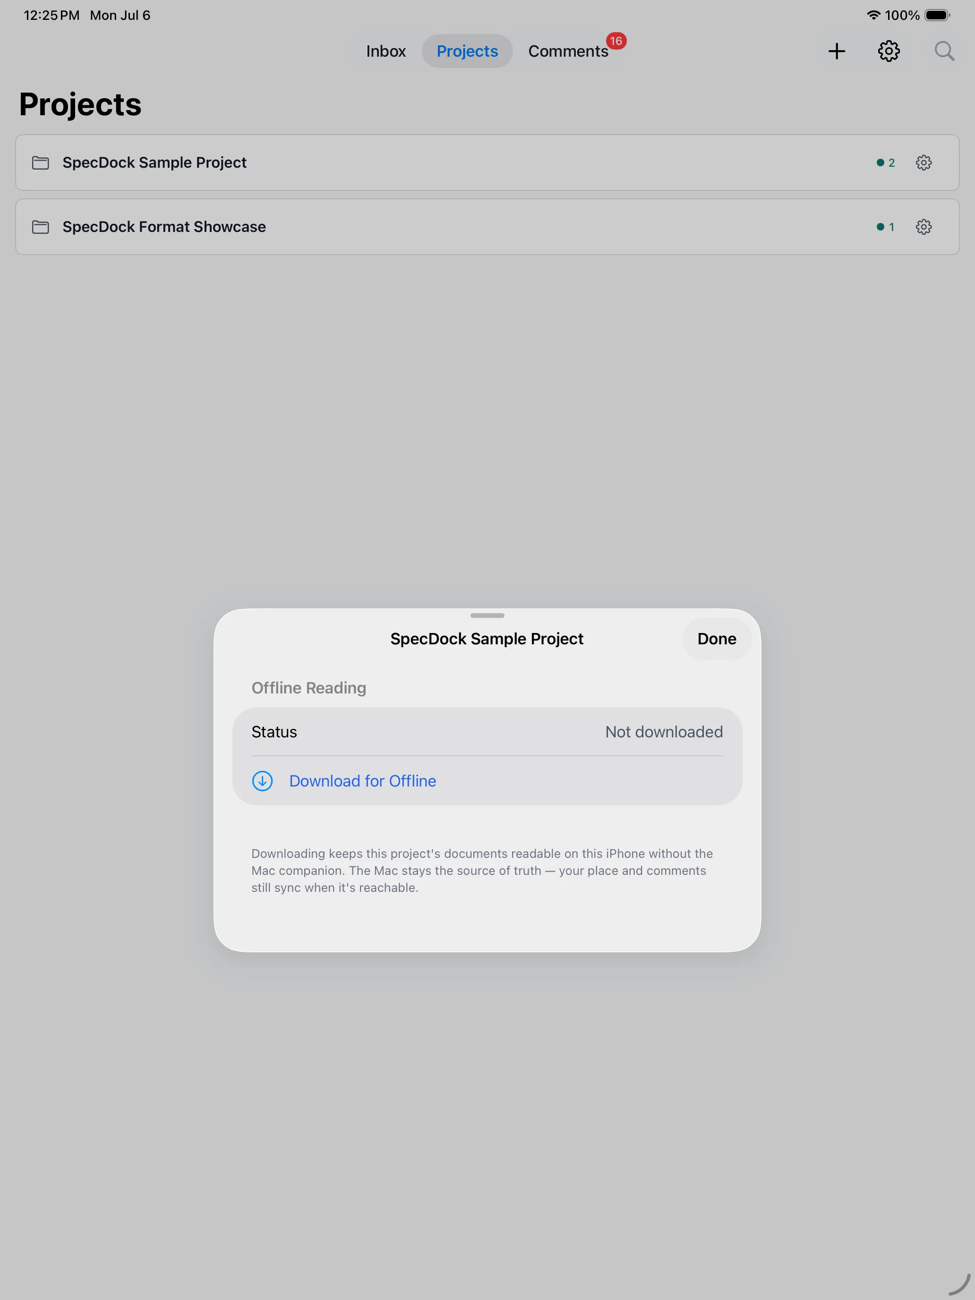Viewport: 975px width, 1300px height.
Task: Select the Projects tab
Action: [467, 51]
